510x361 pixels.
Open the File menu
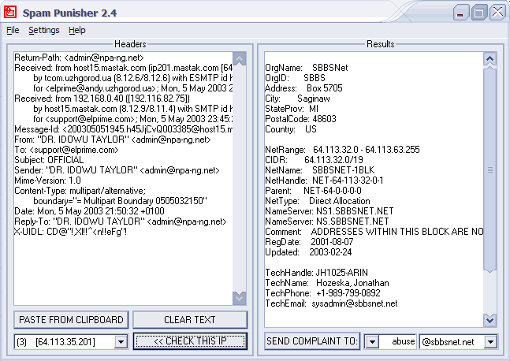[x=13, y=30]
